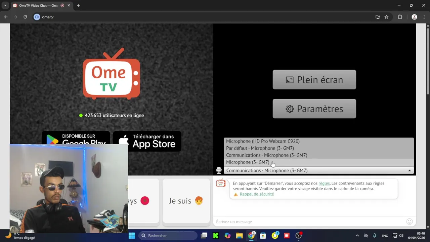Click the browser forward arrow
The width and height of the screenshot is (430, 242).
[15, 17]
